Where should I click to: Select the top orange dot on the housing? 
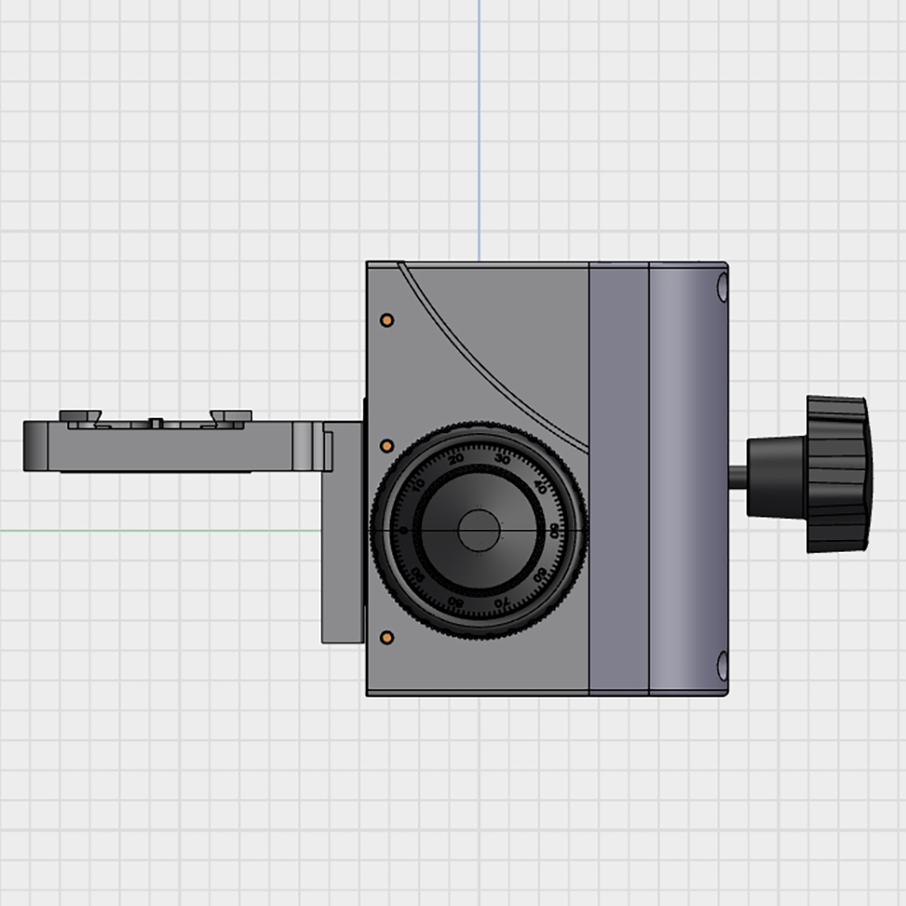tap(387, 321)
